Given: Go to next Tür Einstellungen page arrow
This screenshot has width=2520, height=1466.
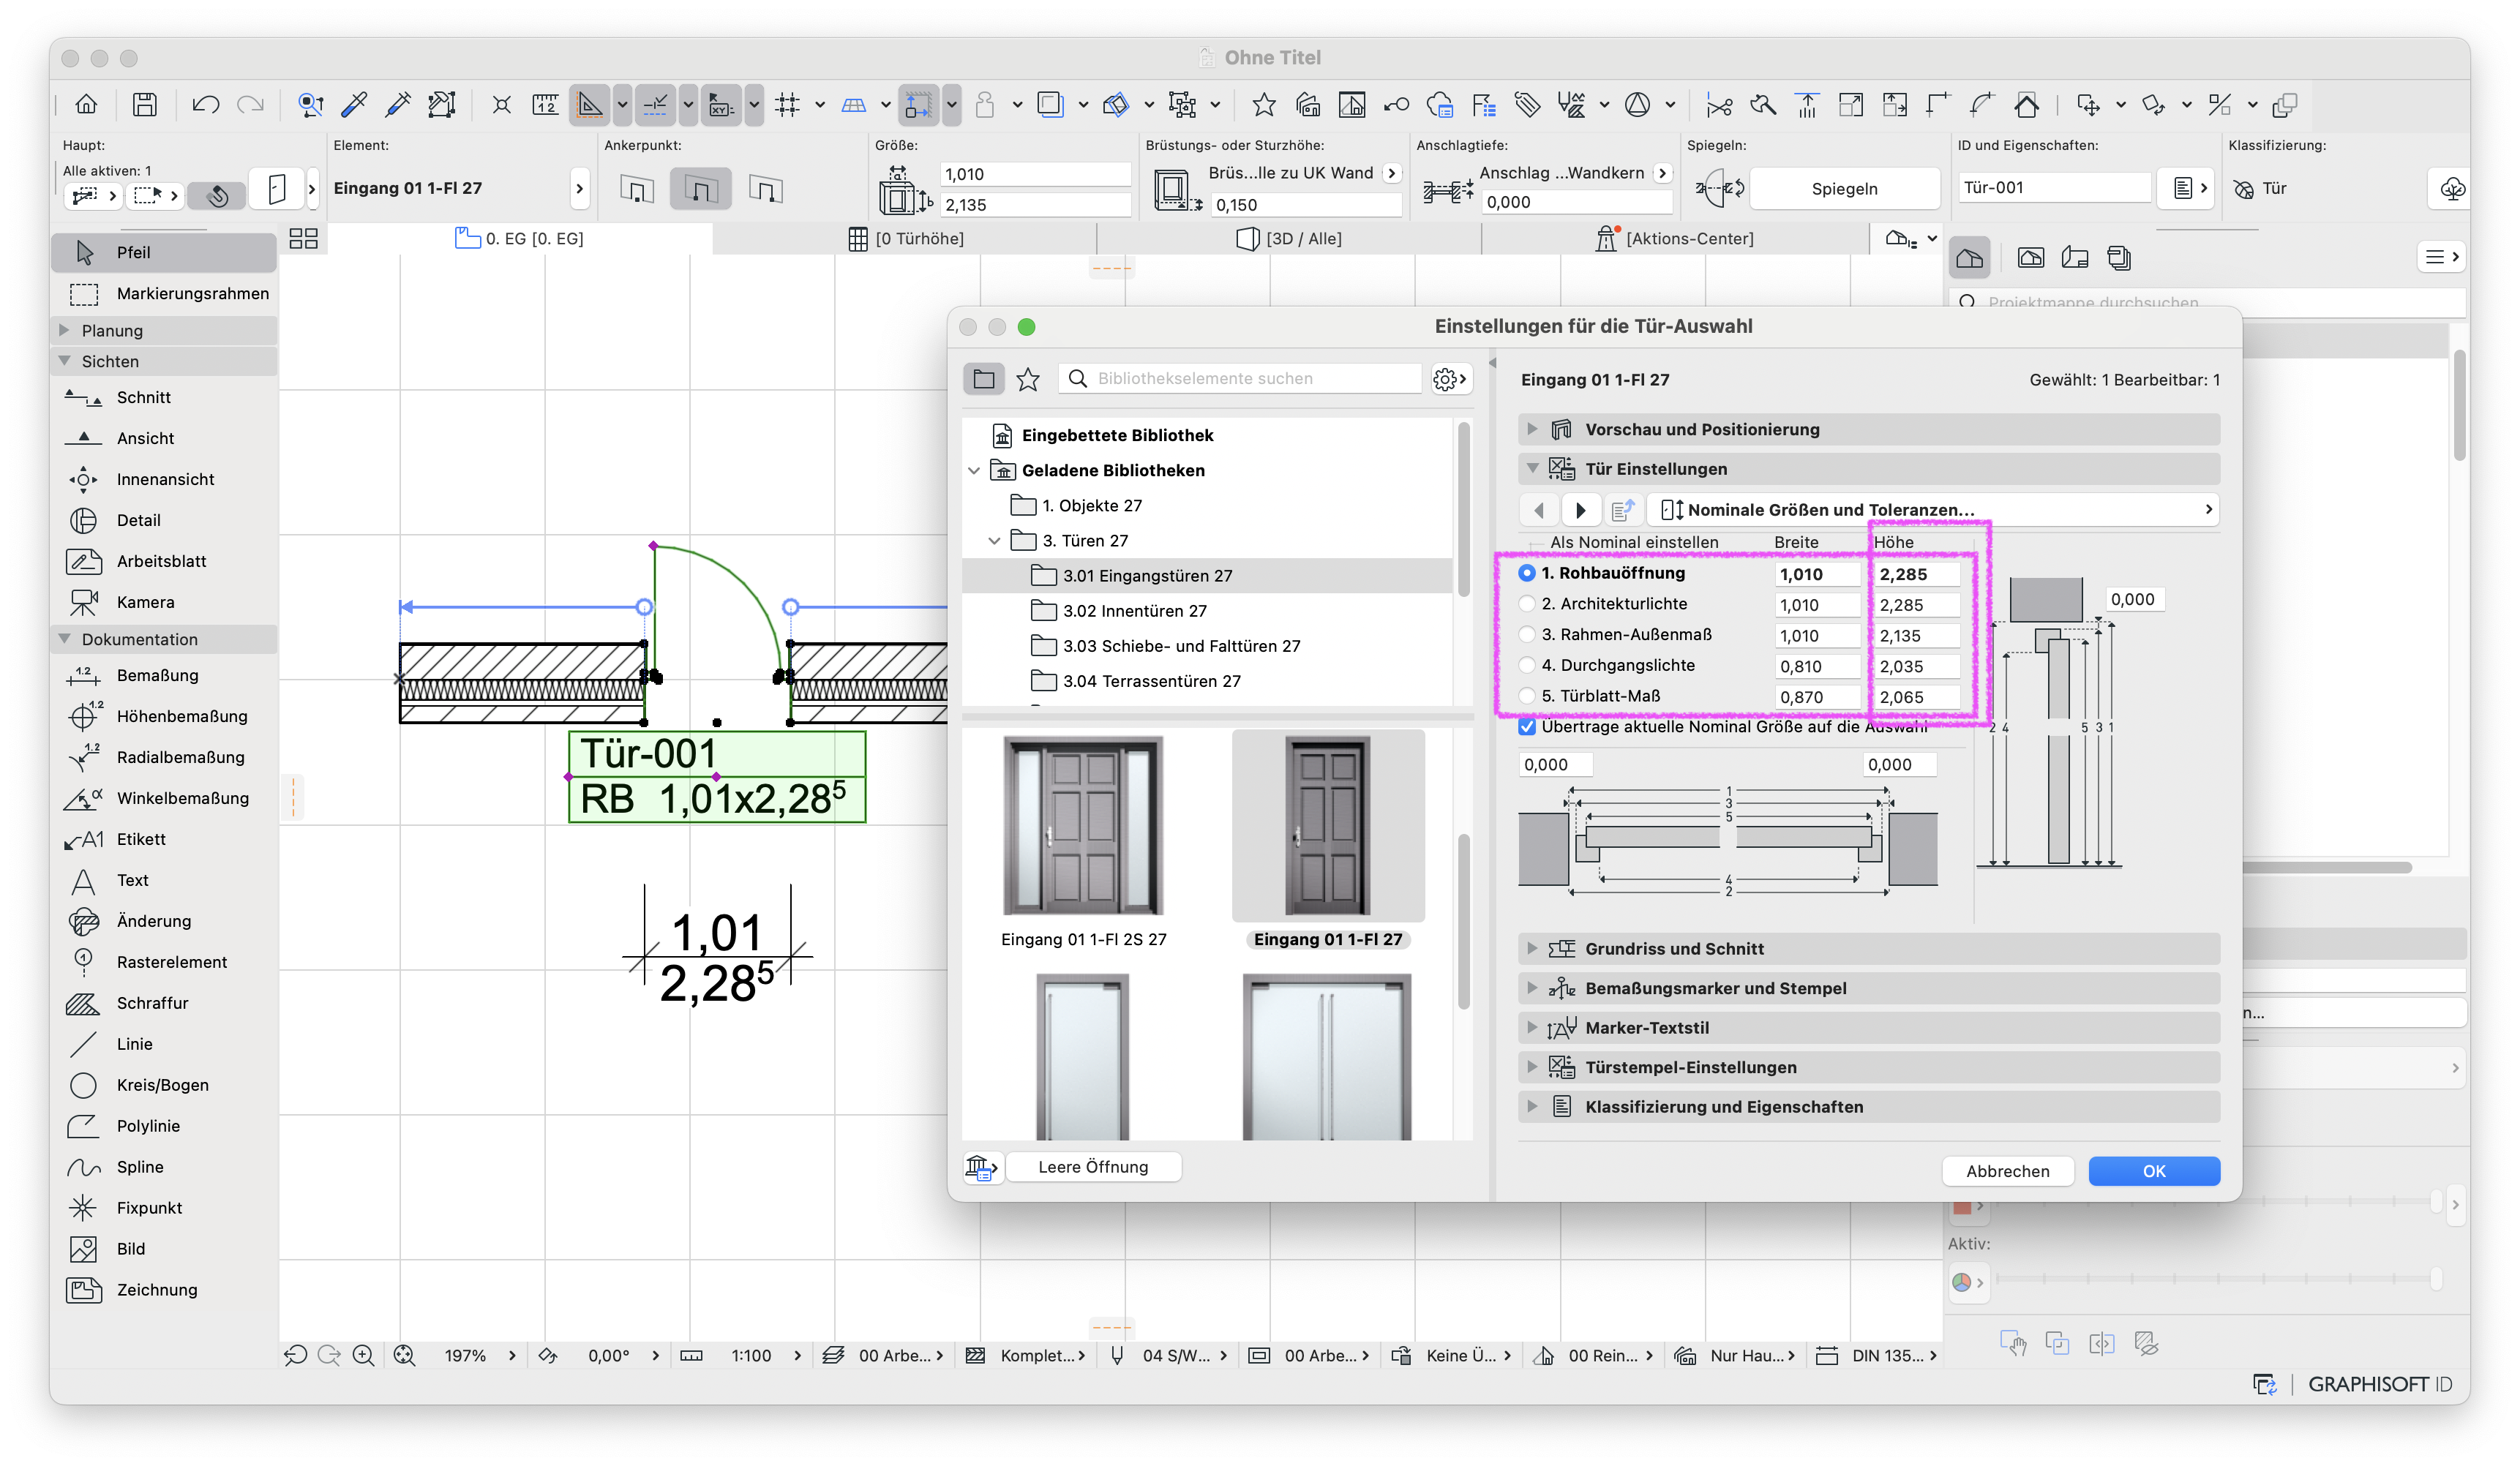Looking at the screenshot, I should point(1580,510).
